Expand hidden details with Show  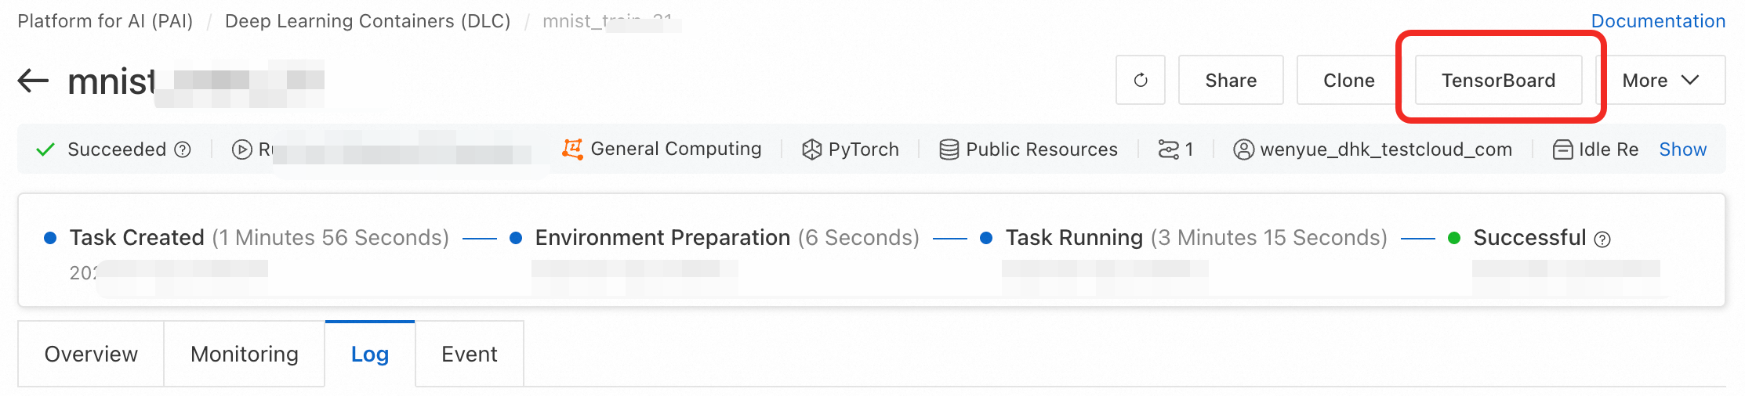pos(1682,149)
